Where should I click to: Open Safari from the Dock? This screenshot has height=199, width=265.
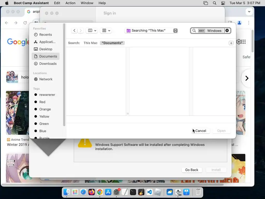[x=83, y=192]
